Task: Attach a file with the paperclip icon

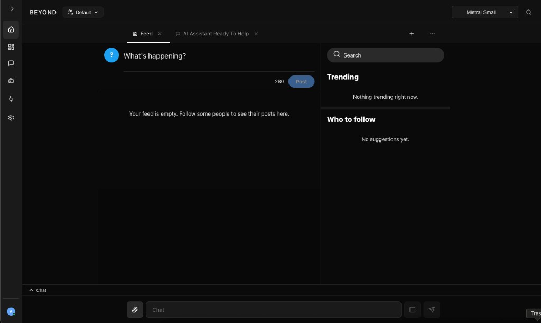Action: [135, 310]
